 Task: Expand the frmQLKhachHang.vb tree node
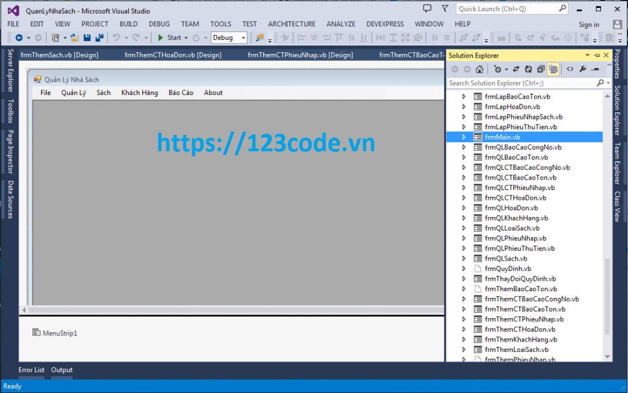pos(464,218)
